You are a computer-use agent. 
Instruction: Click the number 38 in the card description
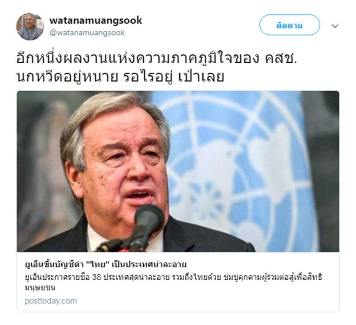point(97,277)
